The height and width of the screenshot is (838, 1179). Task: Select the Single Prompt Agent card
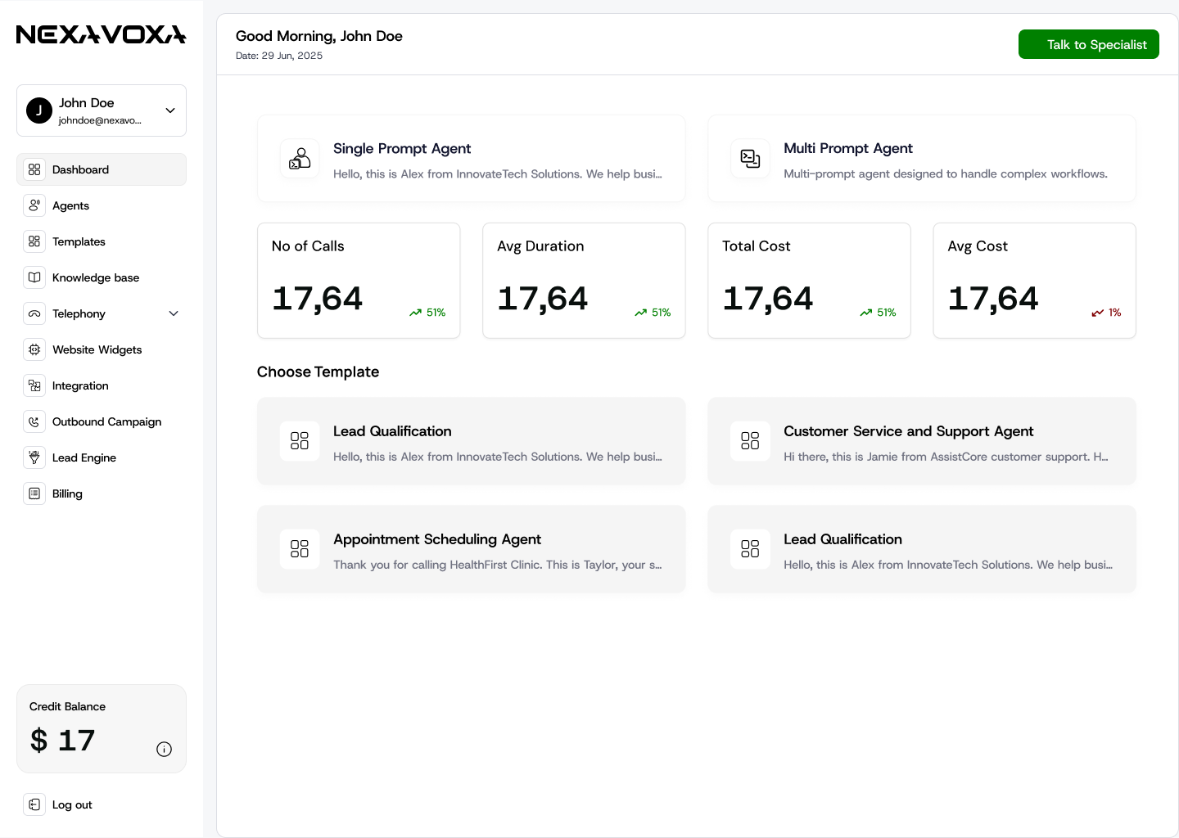coord(471,159)
